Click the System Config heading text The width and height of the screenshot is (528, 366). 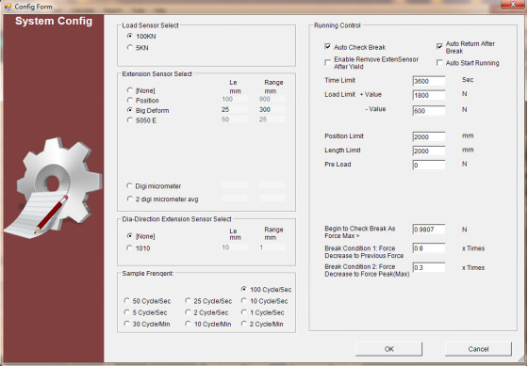pos(54,21)
